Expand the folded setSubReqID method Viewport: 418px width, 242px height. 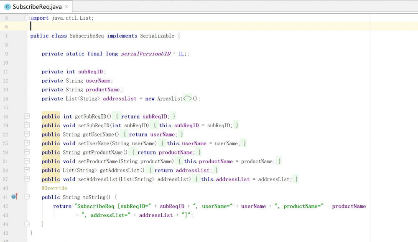[27, 125]
